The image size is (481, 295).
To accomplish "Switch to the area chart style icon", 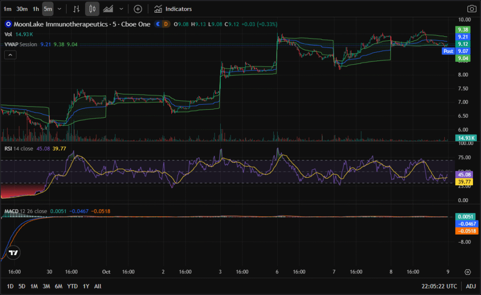I will tap(108, 9).
